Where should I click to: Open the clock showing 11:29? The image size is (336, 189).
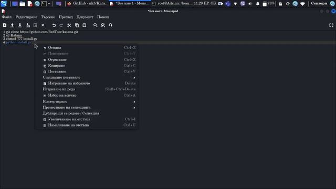click(x=205, y=4)
